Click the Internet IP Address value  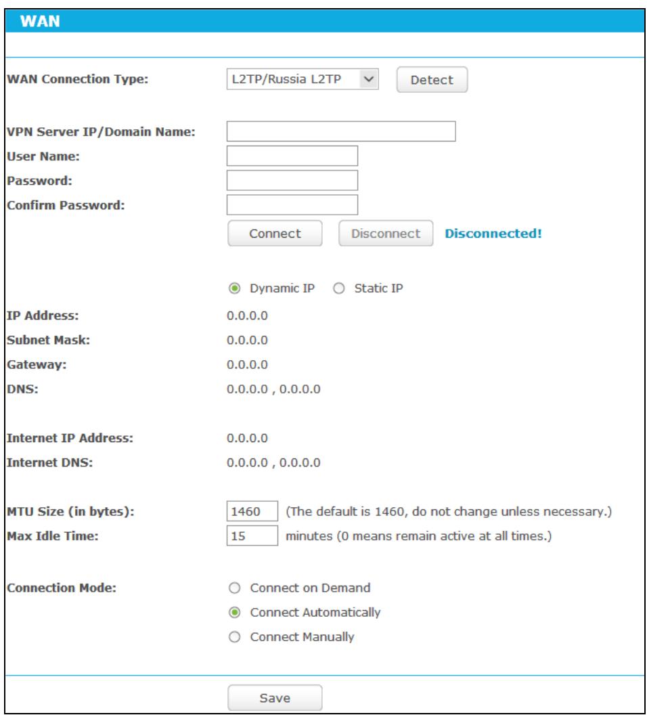248,438
